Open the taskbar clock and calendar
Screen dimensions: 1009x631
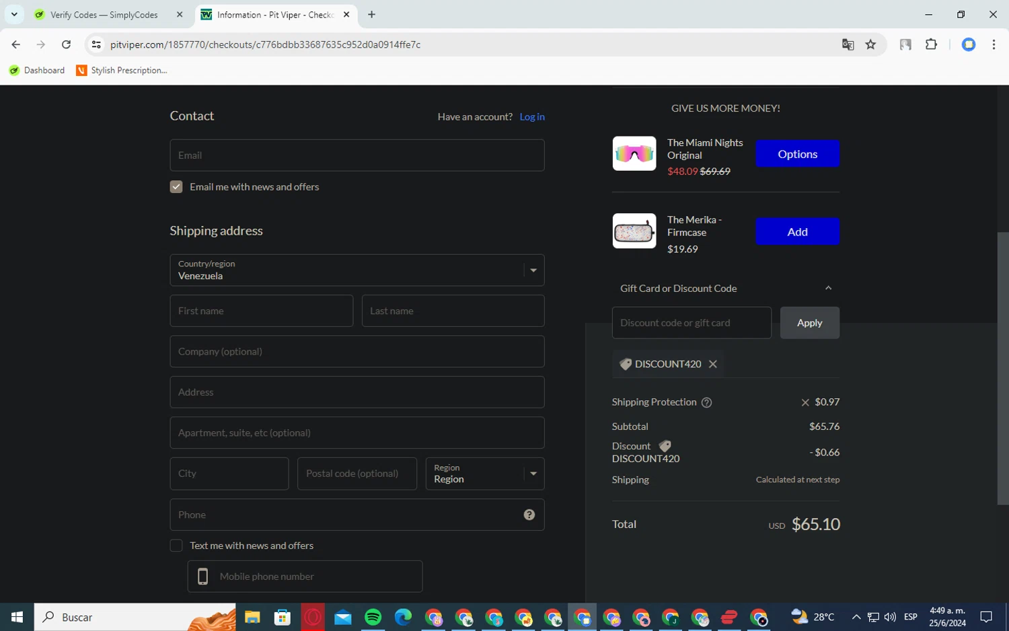point(947,617)
